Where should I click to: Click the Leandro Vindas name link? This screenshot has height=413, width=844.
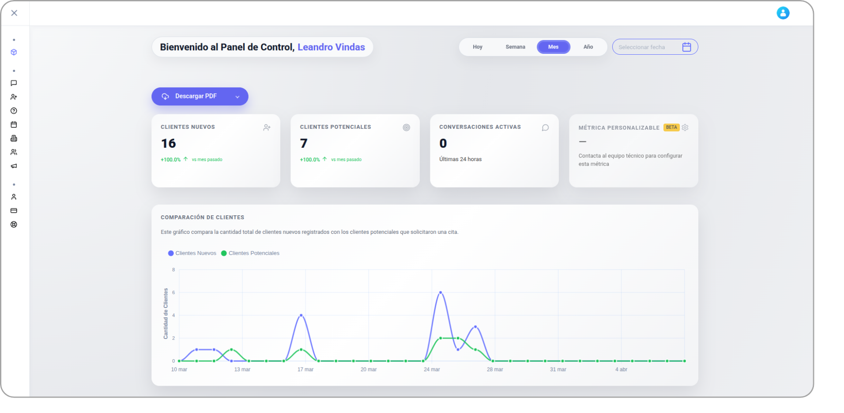[x=332, y=47]
